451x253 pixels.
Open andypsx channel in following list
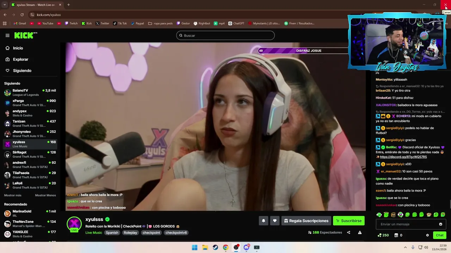pos(30,113)
